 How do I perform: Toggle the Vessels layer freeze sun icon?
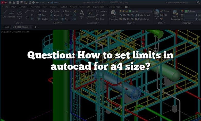pyautogui.click(x=124, y=11)
